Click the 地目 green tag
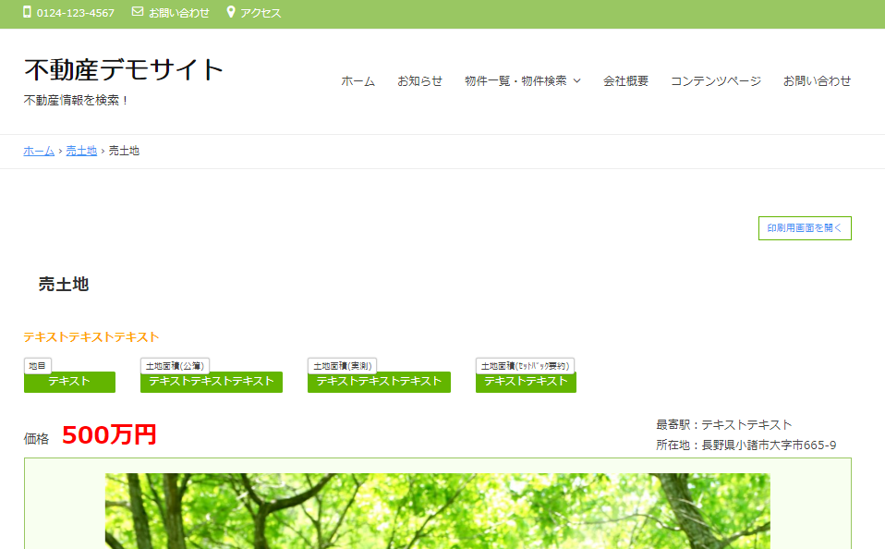The image size is (885, 549). tap(69, 382)
